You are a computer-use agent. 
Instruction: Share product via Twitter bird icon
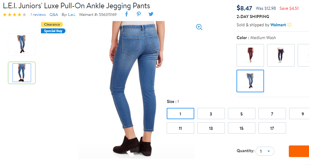click(x=151, y=14)
